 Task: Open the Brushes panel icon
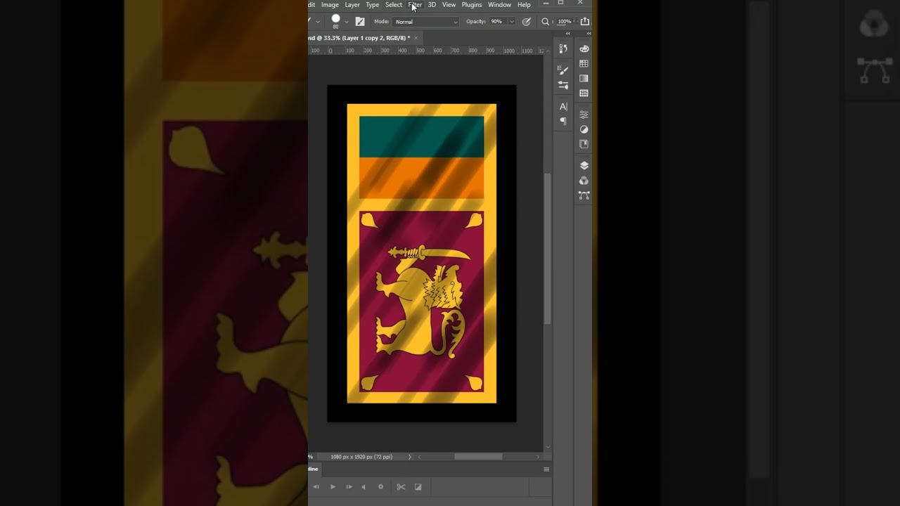tap(563, 85)
